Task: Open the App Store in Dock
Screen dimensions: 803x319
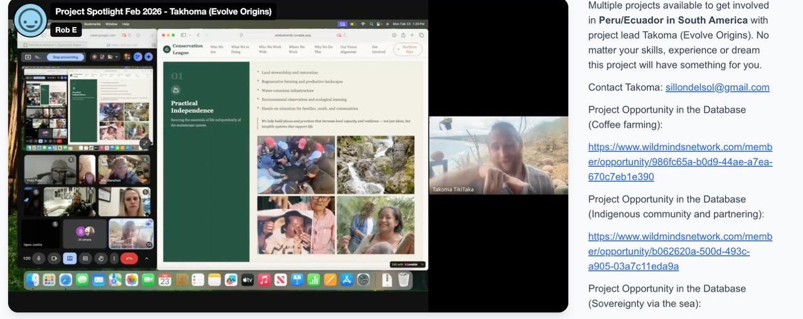Action: 347,280
